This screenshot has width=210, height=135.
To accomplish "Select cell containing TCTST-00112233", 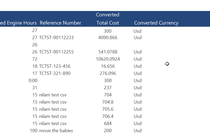I will pyautogui.click(x=56, y=38).
